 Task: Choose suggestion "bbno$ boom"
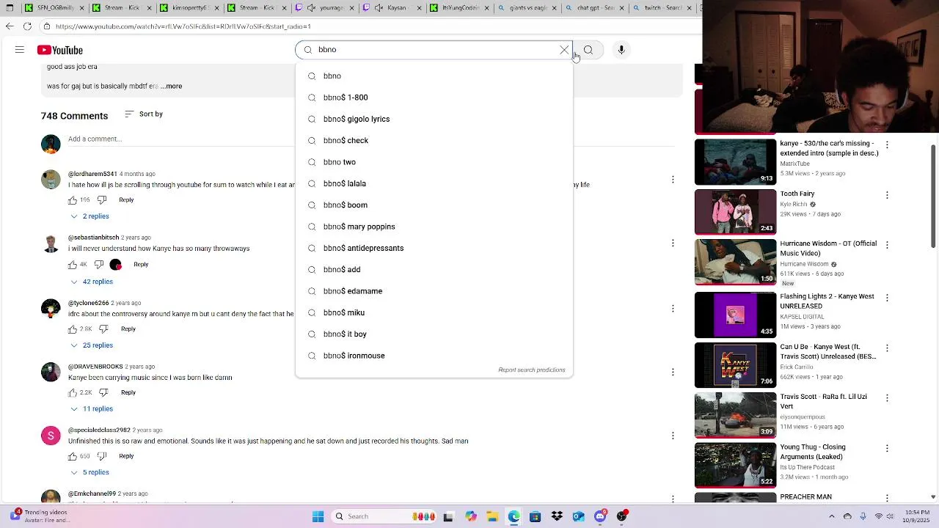pos(434,205)
